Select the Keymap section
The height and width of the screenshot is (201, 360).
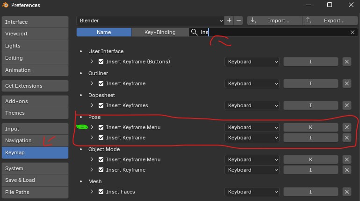35,152
